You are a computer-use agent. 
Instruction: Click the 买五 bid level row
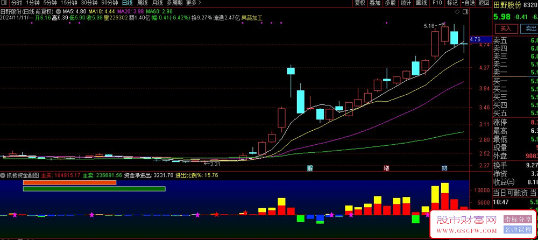pos(515,113)
